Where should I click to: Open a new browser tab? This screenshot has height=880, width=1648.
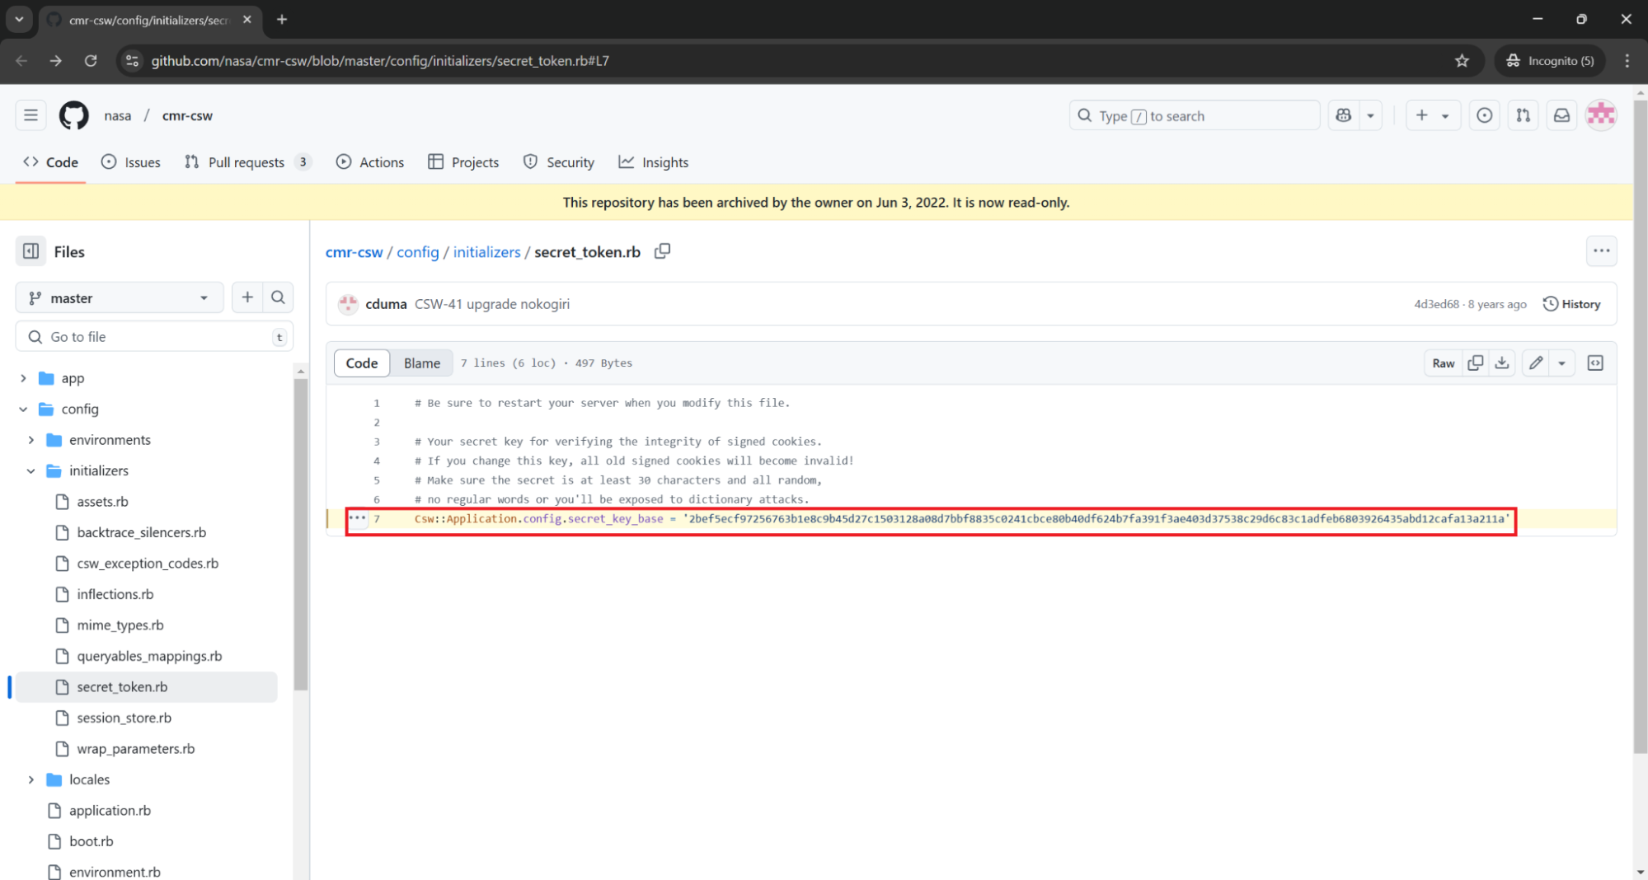(282, 19)
